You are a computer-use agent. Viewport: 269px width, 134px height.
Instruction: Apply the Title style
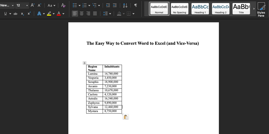[241, 9]
